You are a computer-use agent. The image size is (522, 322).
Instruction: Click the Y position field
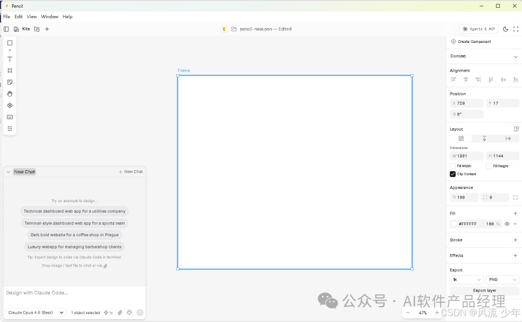click(x=502, y=104)
